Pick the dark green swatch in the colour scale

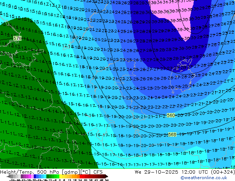pyautogui.click(x=48, y=176)
